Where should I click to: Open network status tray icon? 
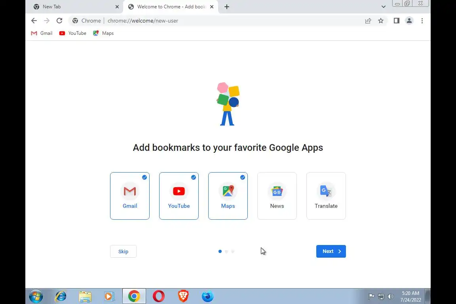pyautogui.click(x=381, y=296)
